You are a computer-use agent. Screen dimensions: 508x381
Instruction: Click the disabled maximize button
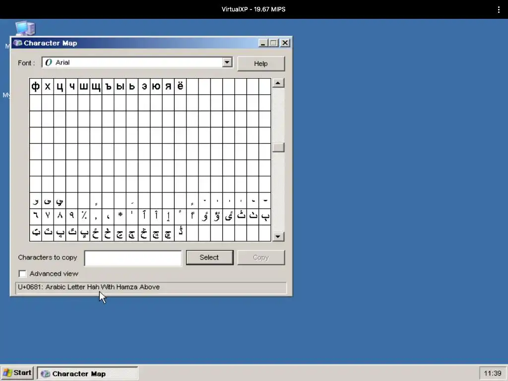pos(274,43)
